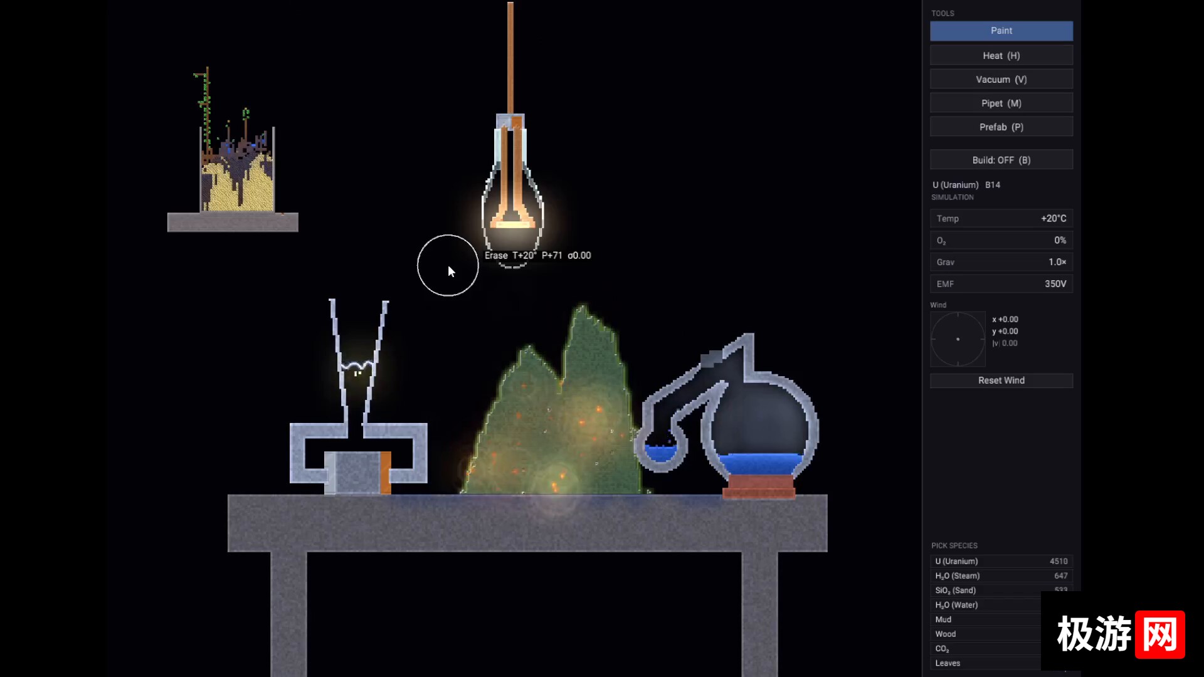This screenshot has height=677, width=1204.
Task: Toggle Build: OFF (B) mode
Action: coord(1001,160)
